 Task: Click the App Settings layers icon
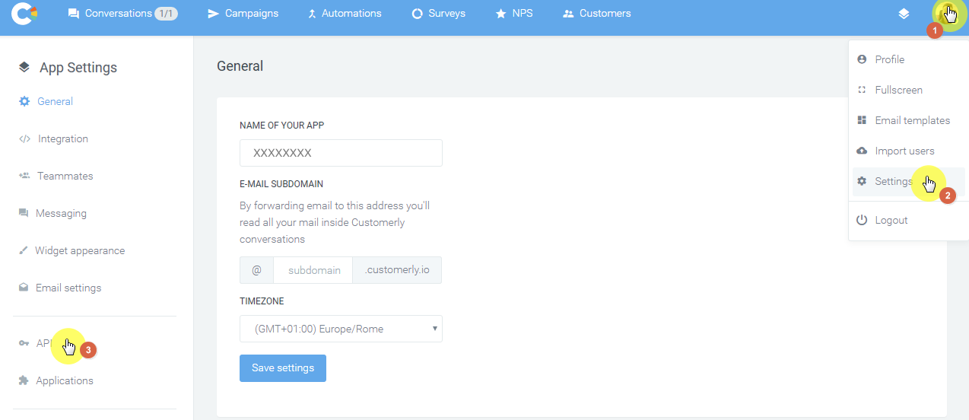coord(24,67)
